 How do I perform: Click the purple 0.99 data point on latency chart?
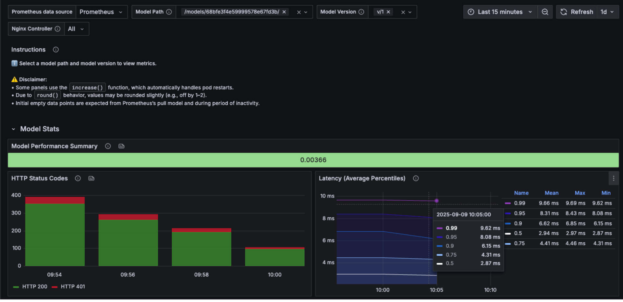tap(437, 201)
